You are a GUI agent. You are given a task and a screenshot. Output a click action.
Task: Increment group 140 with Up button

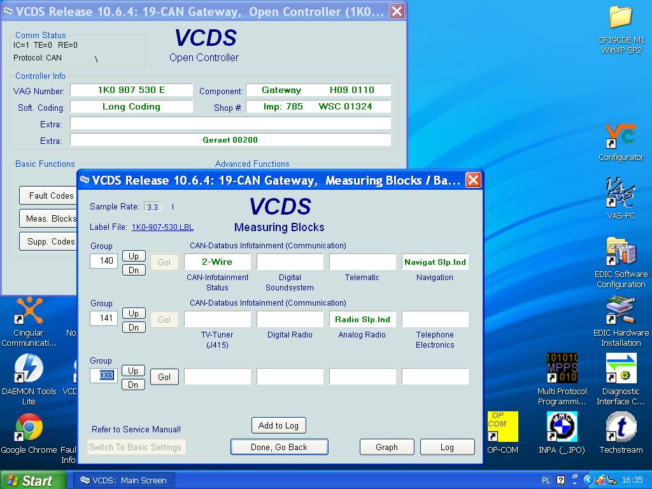pyautogui.click(x=134, y=256)
